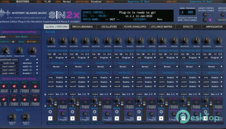Click part 1 volume fader
The width and height of the screenshot is (226, 129).
pos(56,104)
